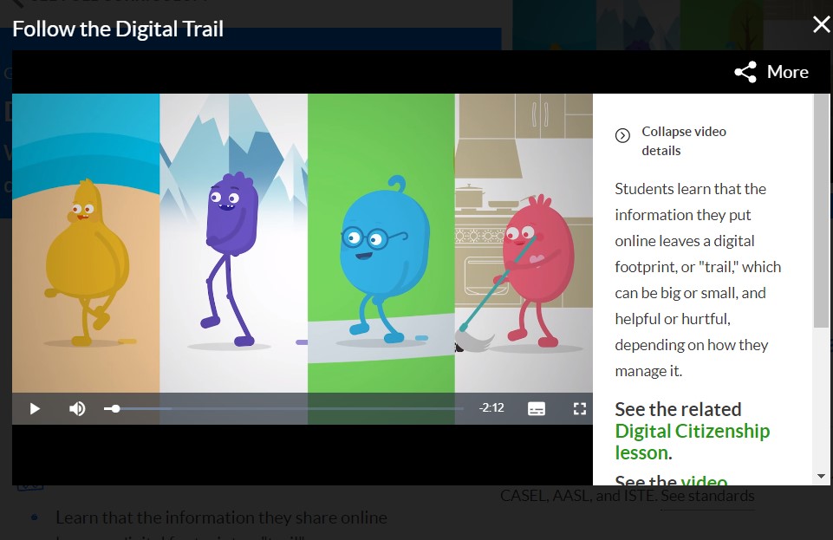Screen dimensions: 833x540
Task: Click the share icon beside More
Action: [x=745, y=72]
